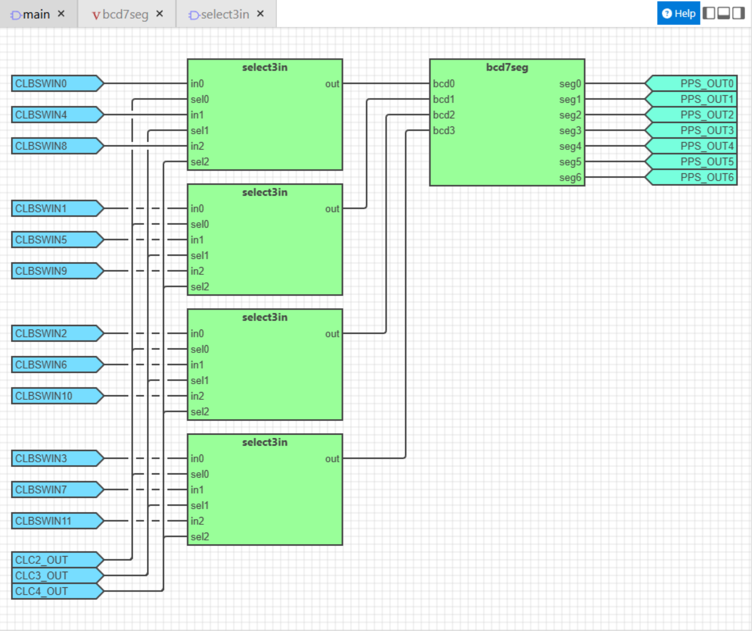Toggle the right sidebar panel layout icon
This screenshot has height=631, width=752.
coord(738,13)
